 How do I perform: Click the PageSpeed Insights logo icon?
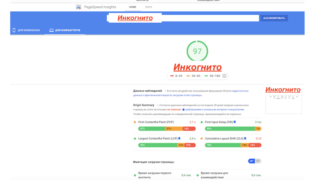(79, 7)
